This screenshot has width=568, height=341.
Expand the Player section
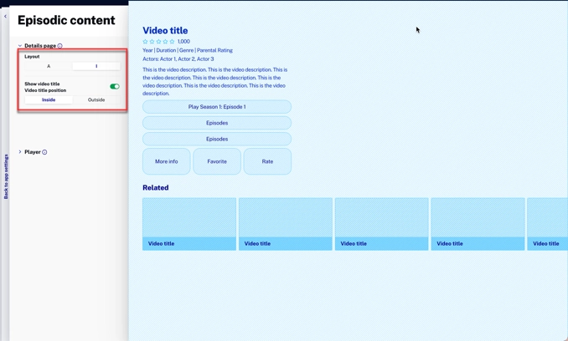20,152
